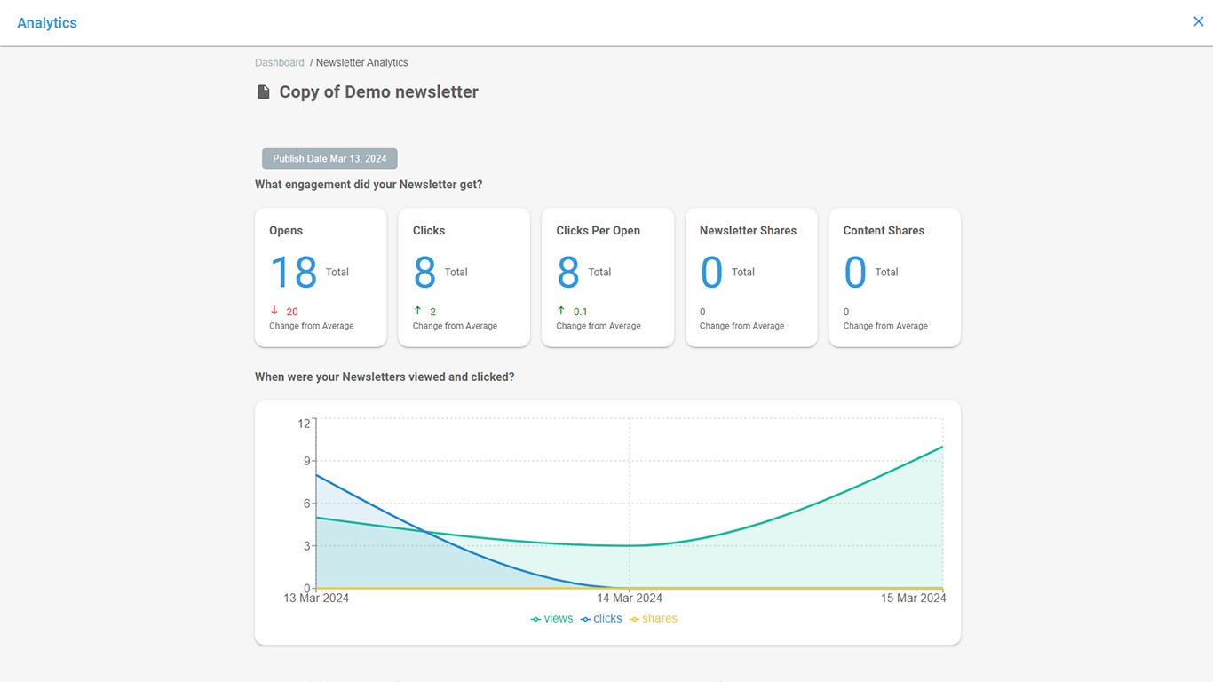Image resolution: width=1213 pixels, height=682 pixels.
Task: Click the Analytics header title
Action: click(47, 23)
